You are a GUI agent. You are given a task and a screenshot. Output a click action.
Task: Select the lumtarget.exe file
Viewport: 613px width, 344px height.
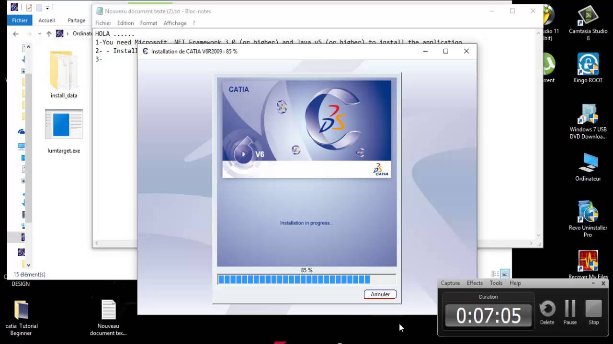[64, 131]
